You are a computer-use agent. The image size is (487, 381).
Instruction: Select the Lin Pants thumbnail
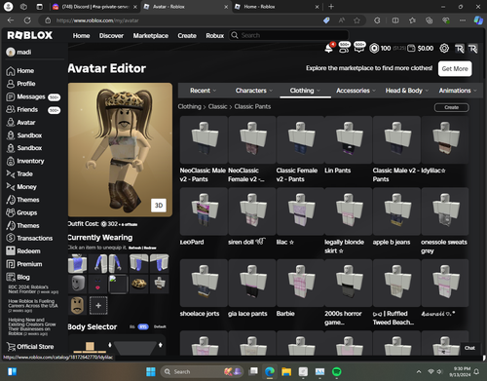348,140
